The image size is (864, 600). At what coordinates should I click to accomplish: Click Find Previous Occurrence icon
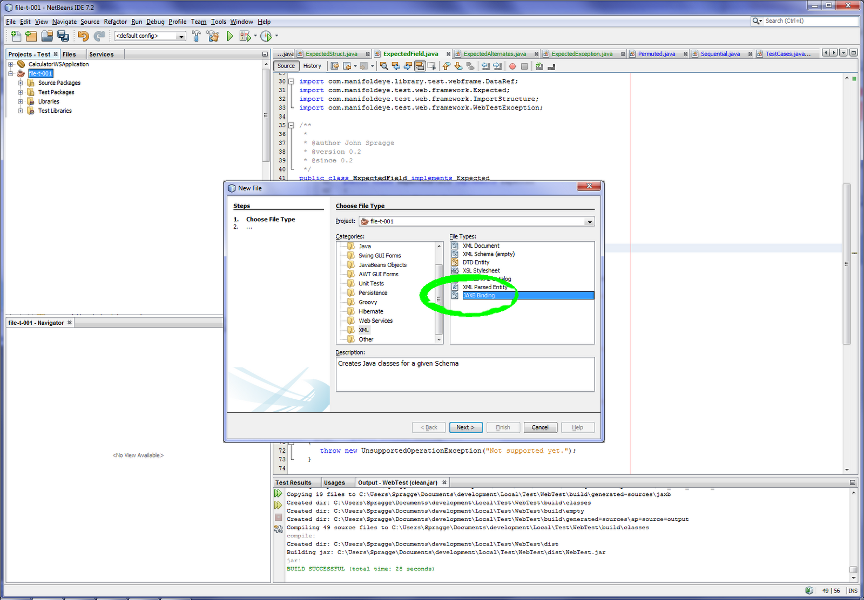click(x=396, y=66)
